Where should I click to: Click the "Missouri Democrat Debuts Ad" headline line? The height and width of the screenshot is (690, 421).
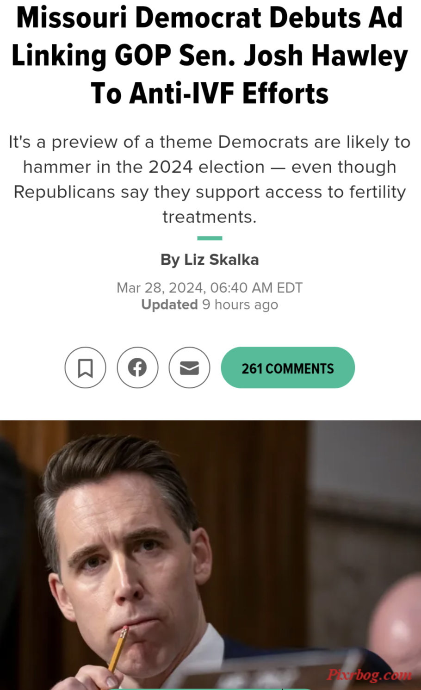tap(210, 18)
